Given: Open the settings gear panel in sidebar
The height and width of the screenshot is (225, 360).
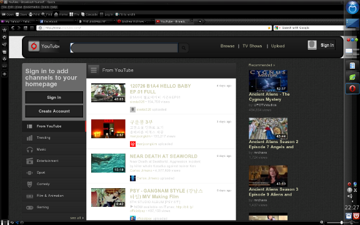Looking at the screenshot, I should tap(4, 37).
